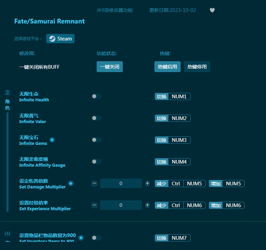Click the 角色 category label in sidebar
This screenshot has height=250, width=266.
pos(7,104)
